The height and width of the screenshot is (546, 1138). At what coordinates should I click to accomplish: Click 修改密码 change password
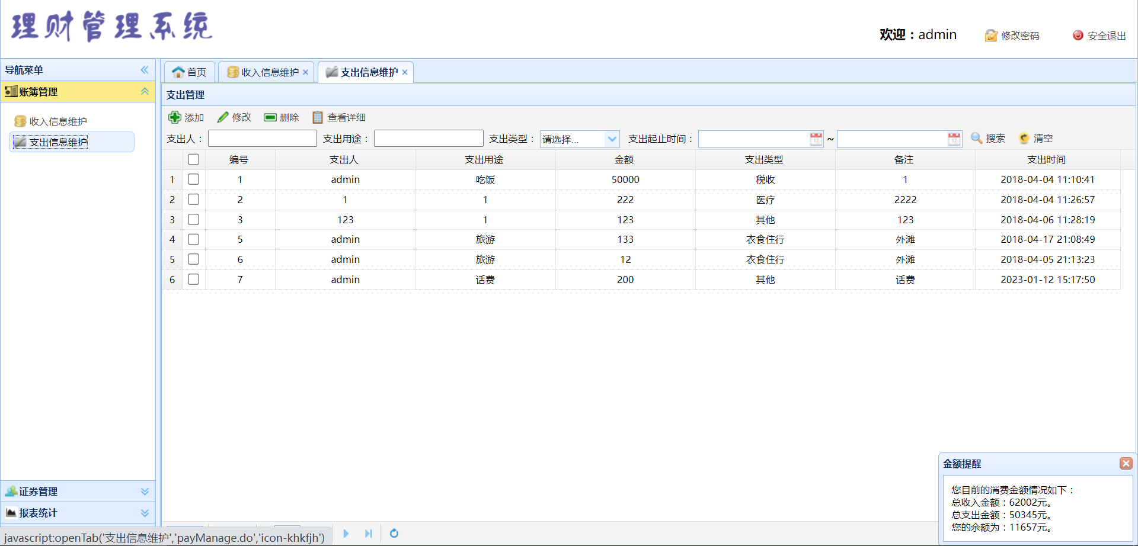coord(1012,36)
